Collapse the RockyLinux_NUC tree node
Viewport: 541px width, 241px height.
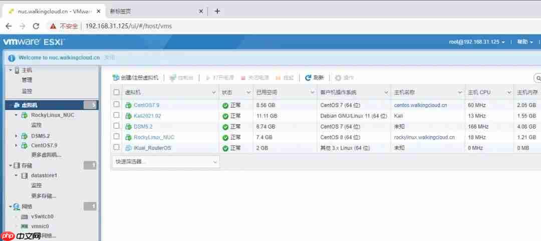(x=16, y=115)
